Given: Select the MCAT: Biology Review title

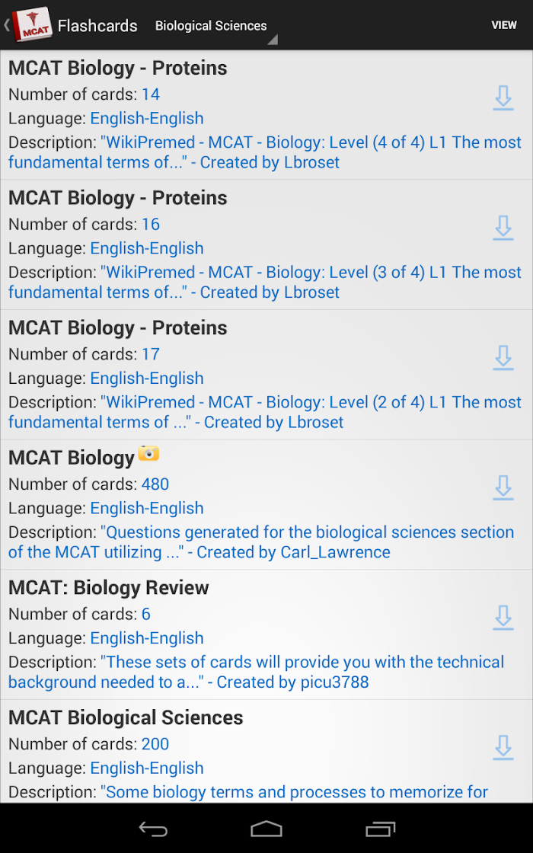Looking at the screenshot, I should [109, 587].
